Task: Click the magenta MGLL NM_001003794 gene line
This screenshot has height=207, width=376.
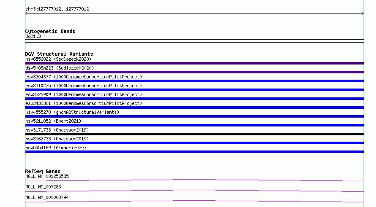Action: click(194, 201)
